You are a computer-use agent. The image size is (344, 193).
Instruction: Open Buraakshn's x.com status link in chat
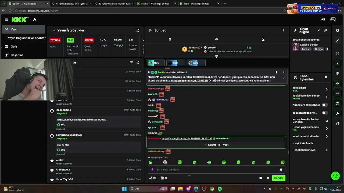pos(187,139)
